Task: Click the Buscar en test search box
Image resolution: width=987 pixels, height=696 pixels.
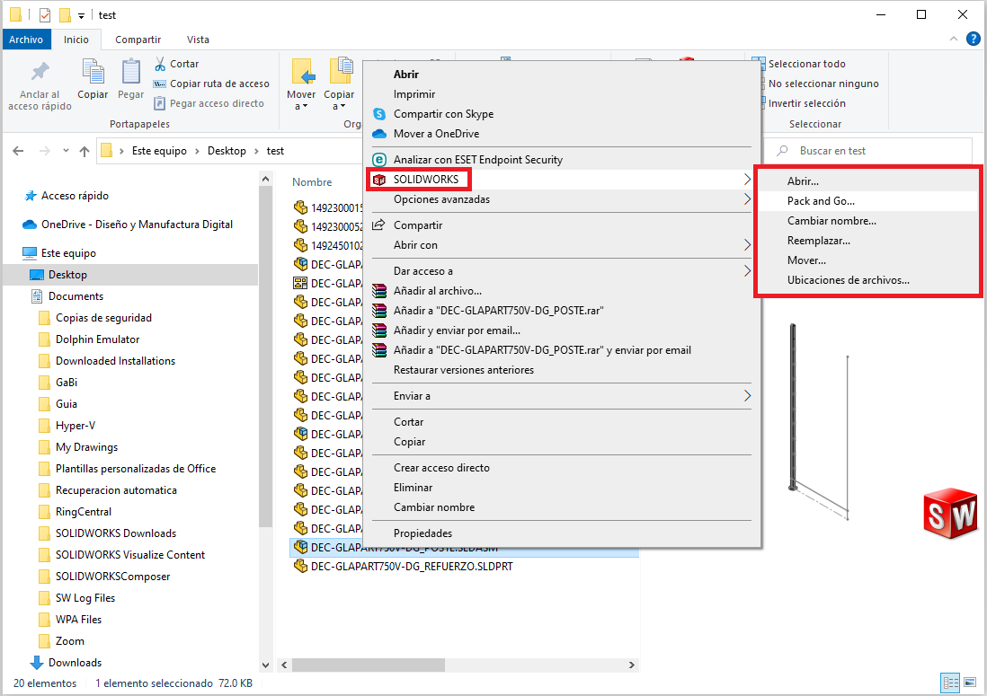Action: click(872, 151)
